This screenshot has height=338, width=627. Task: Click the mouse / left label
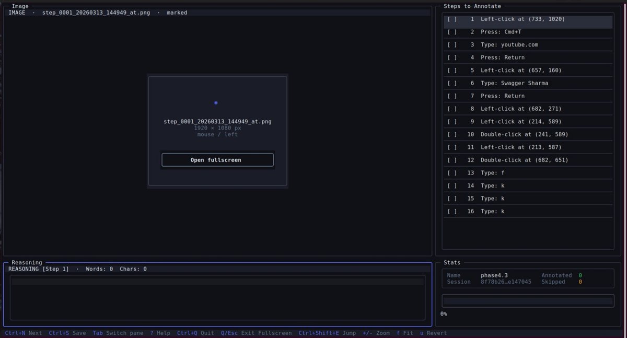tap(217, 134)
